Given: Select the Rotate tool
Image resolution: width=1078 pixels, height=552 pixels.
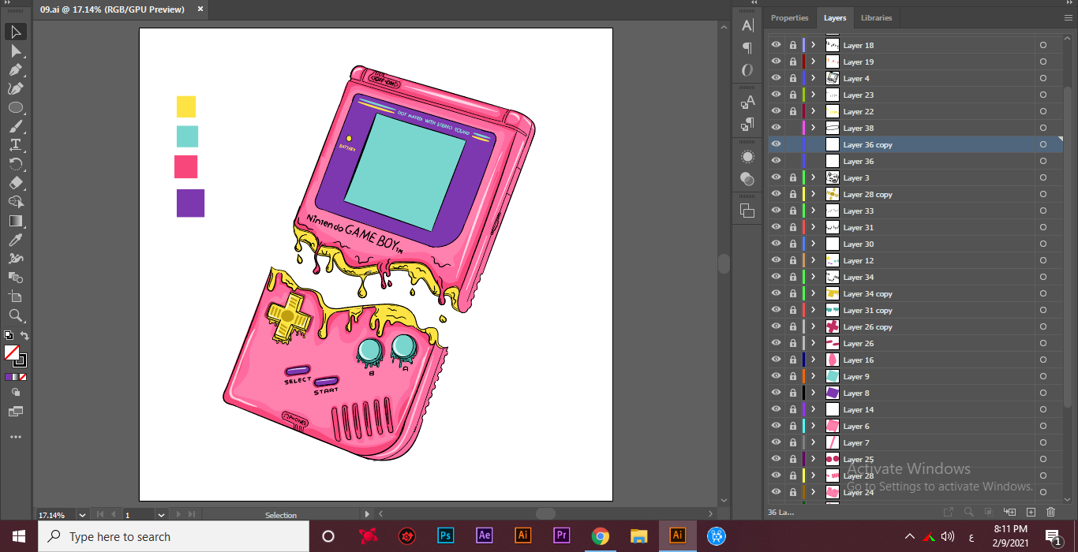Looking at the screenshot, I should pyautogui.click(x=15, y=164).
